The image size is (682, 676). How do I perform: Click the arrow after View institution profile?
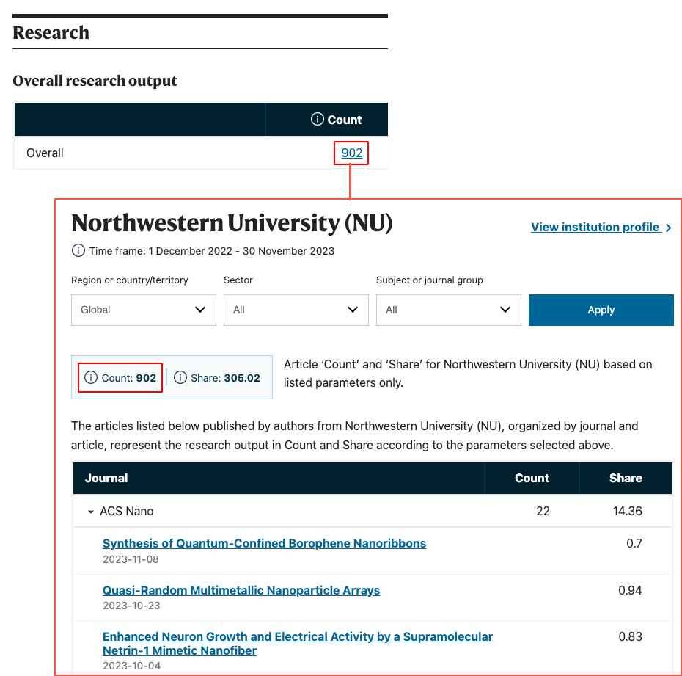pyautogui.click(x=668, y=228)
